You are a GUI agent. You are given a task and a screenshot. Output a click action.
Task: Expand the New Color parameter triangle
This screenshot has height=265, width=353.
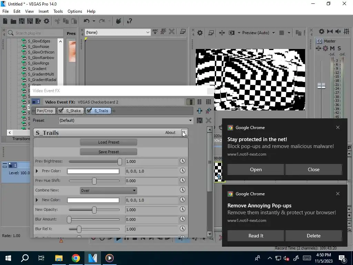pyautogui.click(x=37, y=200)
